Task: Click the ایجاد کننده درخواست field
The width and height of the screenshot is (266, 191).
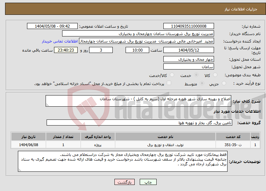Action: (x=147, y=41)
